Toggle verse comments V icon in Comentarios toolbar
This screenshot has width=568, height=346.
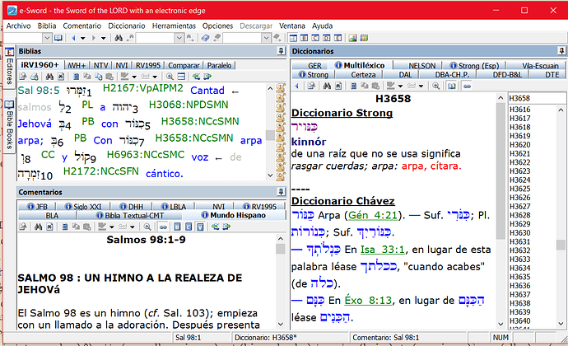coord(200,227)
